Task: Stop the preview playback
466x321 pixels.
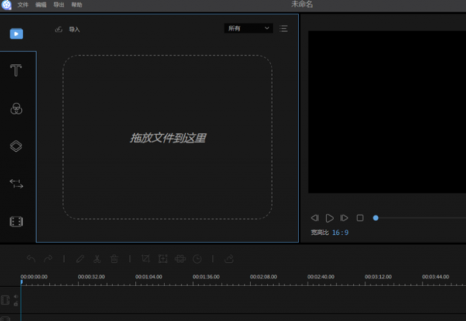Action: [360, 218]
